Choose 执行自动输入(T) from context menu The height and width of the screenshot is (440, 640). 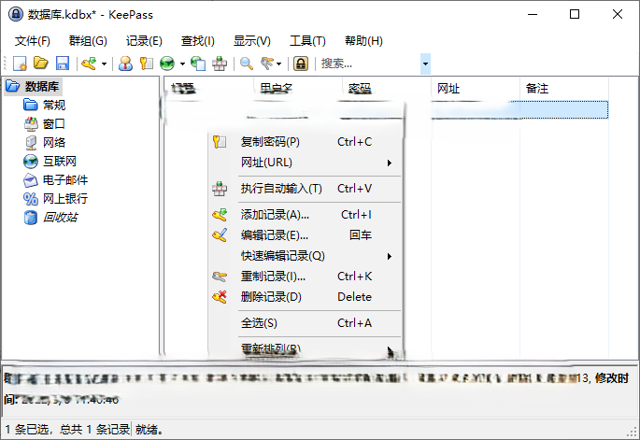pyautogui.click(x=306, y=189)
